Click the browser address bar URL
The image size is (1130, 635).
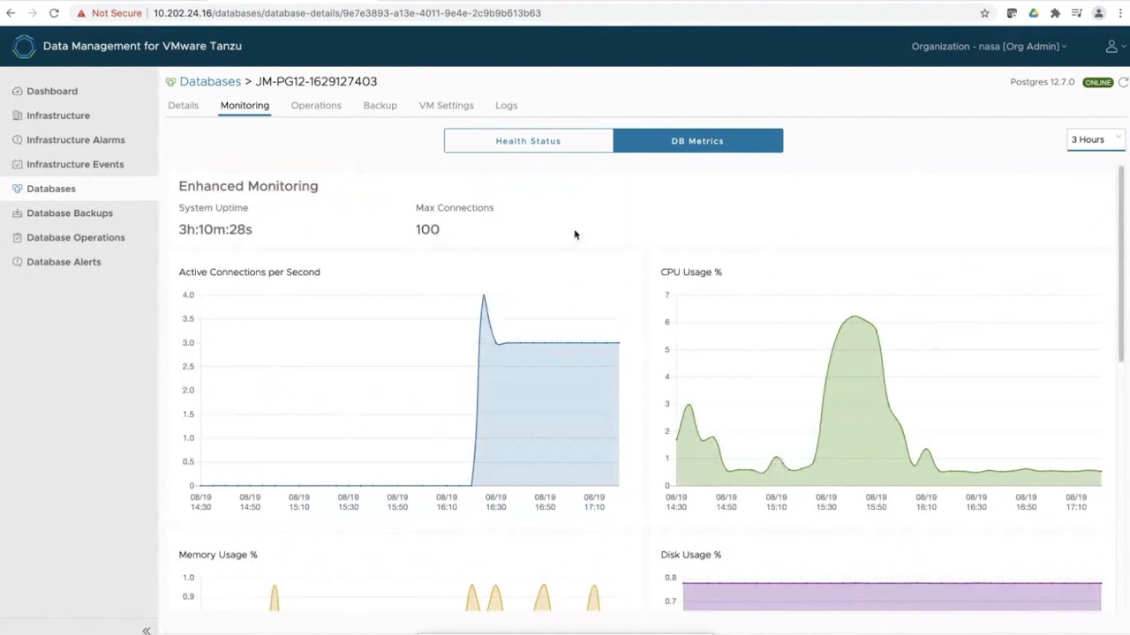347,13
